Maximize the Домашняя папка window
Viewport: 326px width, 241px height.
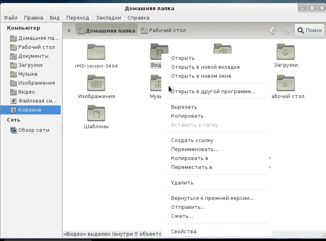(312, 8)
